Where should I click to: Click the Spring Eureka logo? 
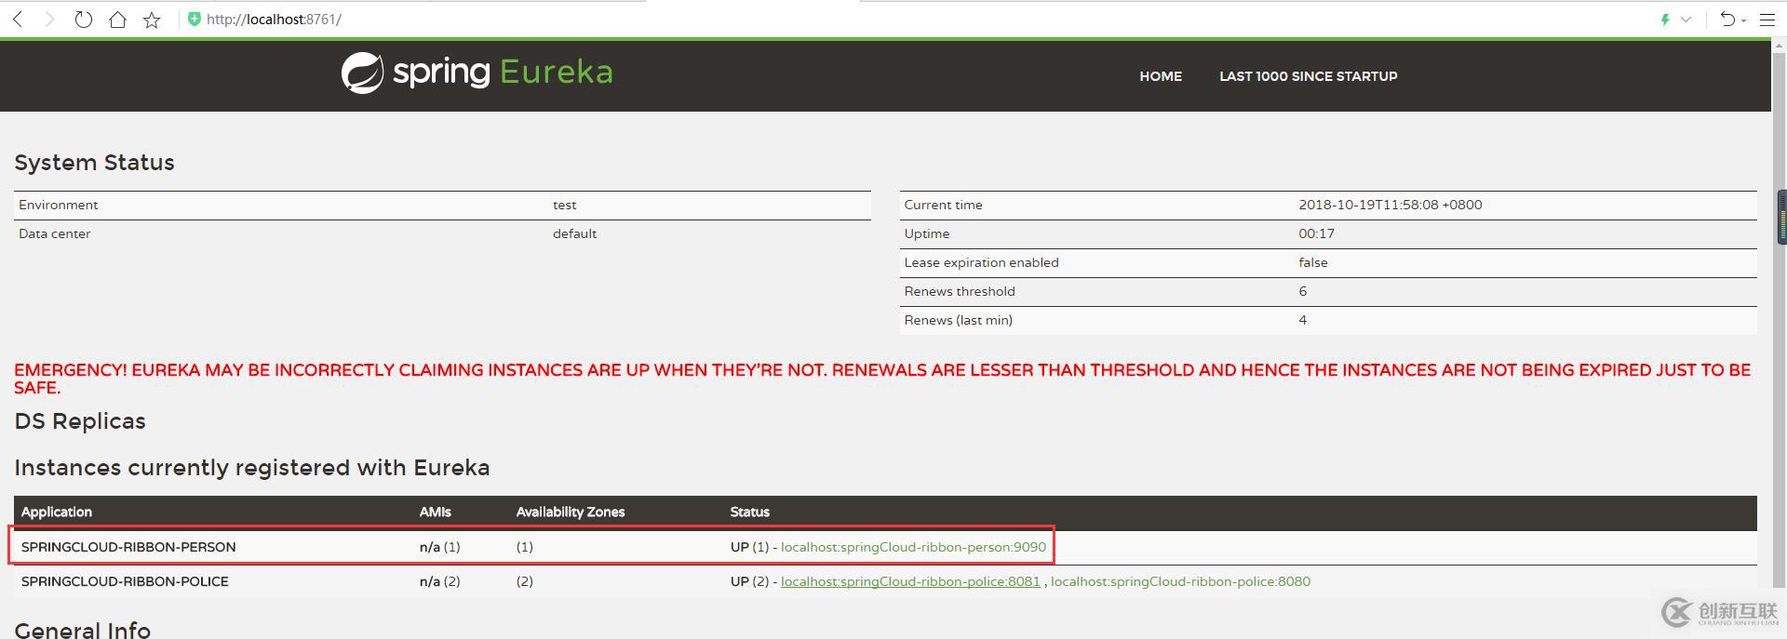coord(477,73)
